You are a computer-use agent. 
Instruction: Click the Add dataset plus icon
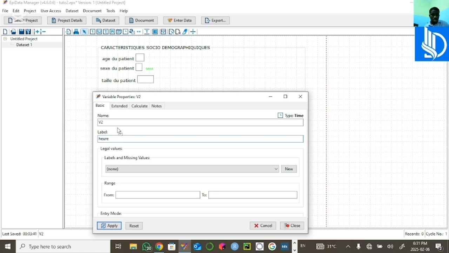(36, 32)
